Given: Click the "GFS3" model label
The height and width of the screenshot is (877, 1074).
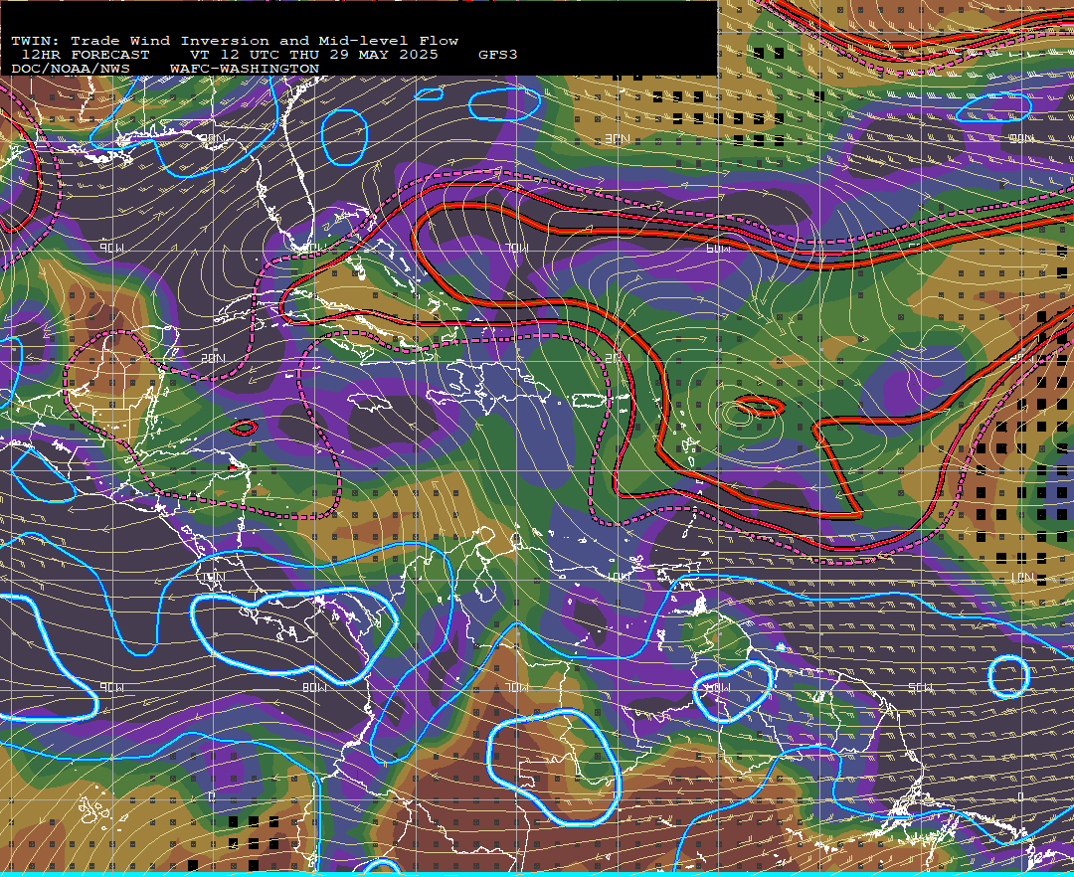Looking at the screenshot, I should (x=498, y=55).
